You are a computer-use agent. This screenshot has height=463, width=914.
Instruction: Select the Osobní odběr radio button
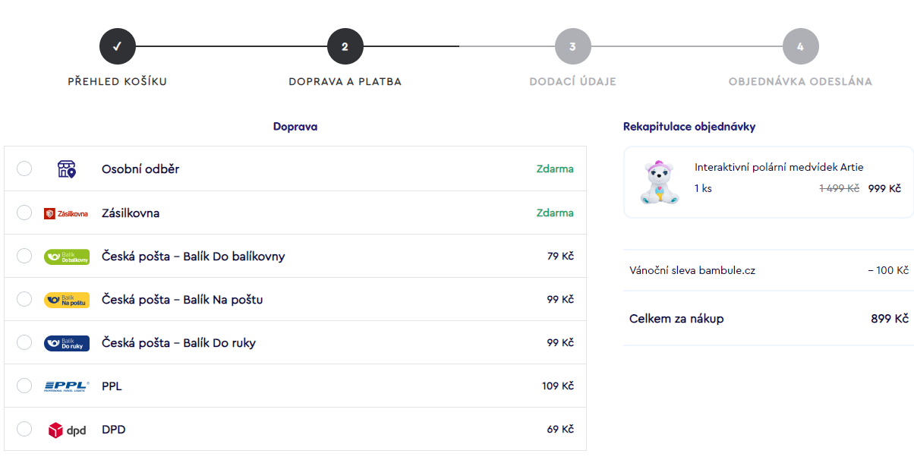point(24,169)
